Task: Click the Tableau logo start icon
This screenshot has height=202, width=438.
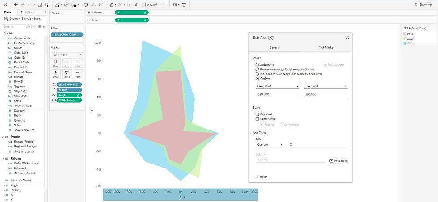Action: point(5,4)
